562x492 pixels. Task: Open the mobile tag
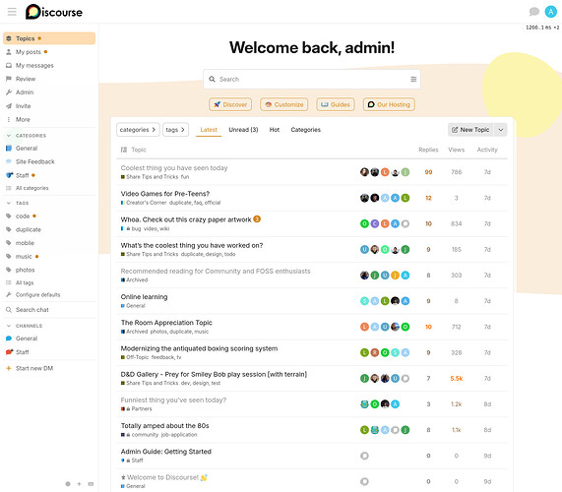coord(49,243)
